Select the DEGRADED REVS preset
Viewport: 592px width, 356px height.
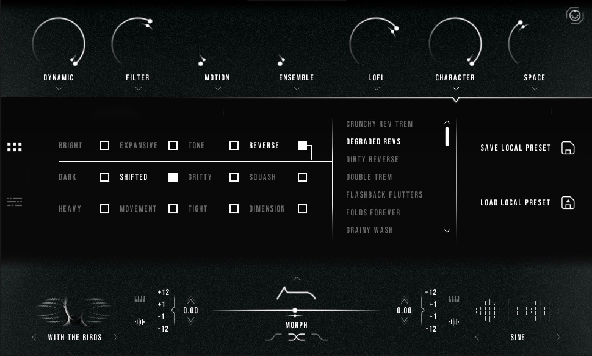click(374, 141)
